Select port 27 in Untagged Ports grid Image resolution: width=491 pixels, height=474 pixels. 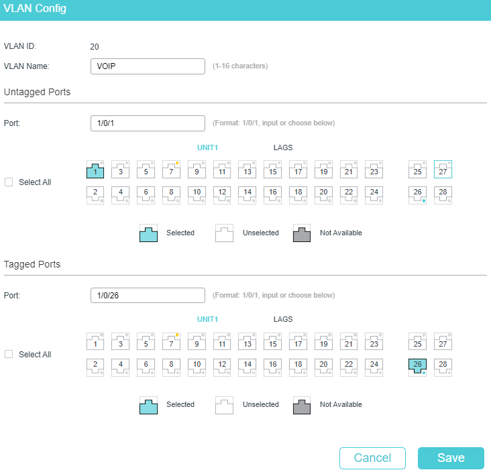[x=443, y=170]
